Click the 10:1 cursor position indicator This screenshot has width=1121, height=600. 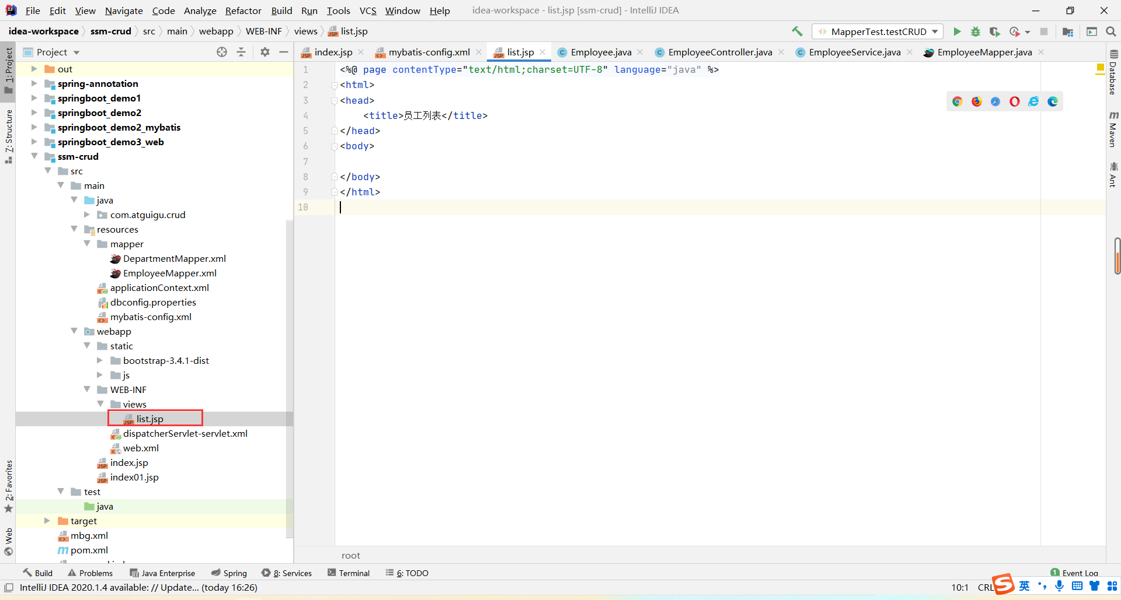(959, 587)
